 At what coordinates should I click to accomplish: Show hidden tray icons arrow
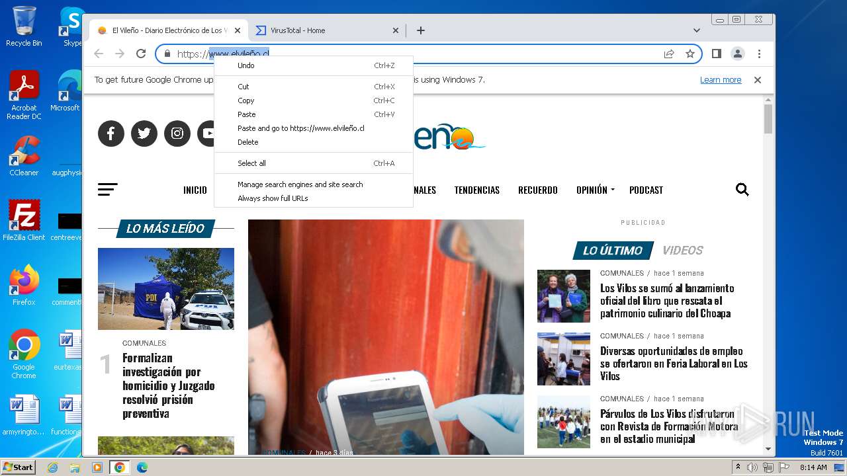[x=738, y=467]
